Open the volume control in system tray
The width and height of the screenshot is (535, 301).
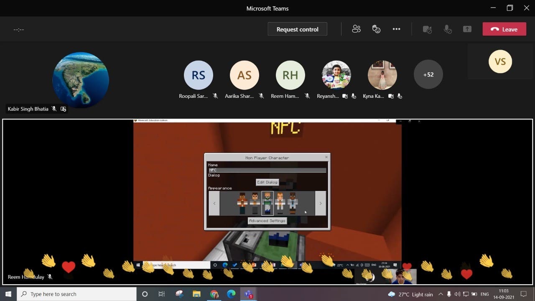[x=457, y=294]
